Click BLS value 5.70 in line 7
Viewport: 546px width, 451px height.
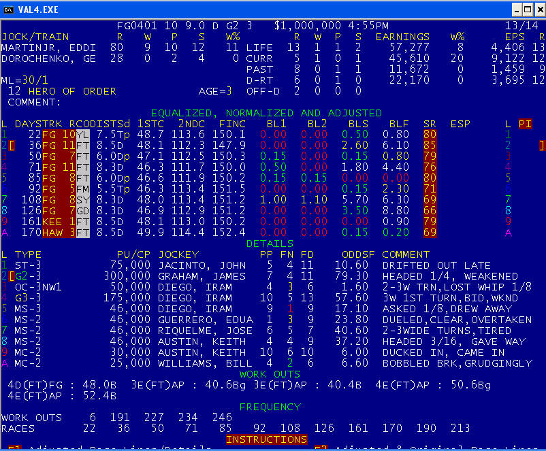355,200
